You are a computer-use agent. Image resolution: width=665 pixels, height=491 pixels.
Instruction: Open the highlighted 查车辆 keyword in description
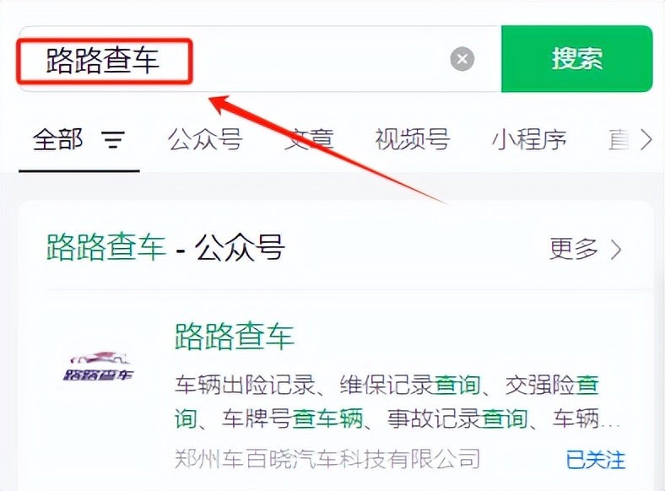tap(327, 418)
